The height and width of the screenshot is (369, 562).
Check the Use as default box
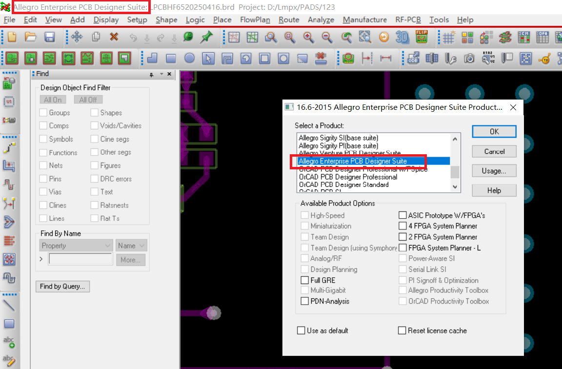click(301, 330)
